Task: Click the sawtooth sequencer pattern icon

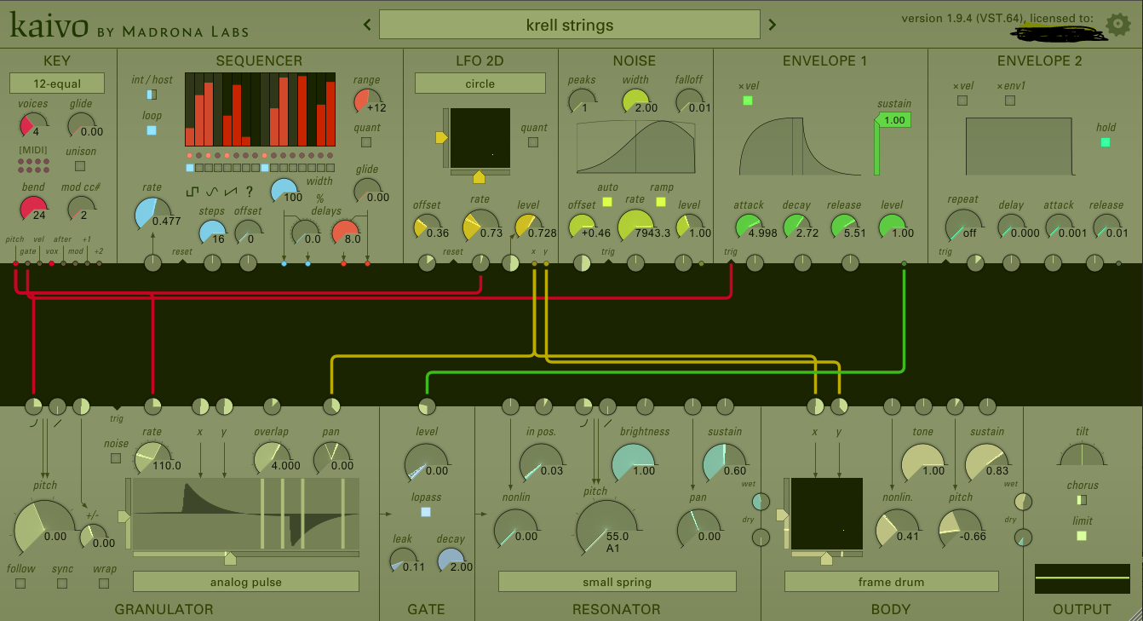Action: click(230, 192)
